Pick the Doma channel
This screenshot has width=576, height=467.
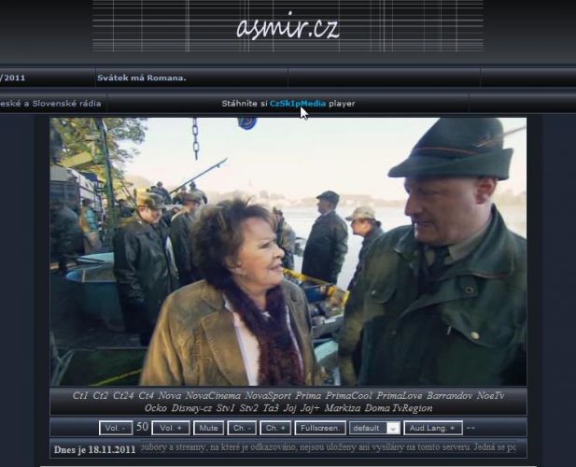[378, 408]
